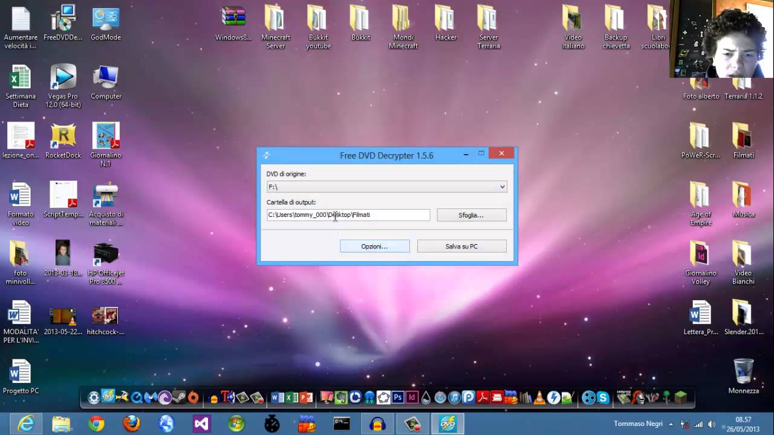Select the Video Bianchi folder
The height and width of the screenshot is (435, 774).
click(x=743, y=263)
